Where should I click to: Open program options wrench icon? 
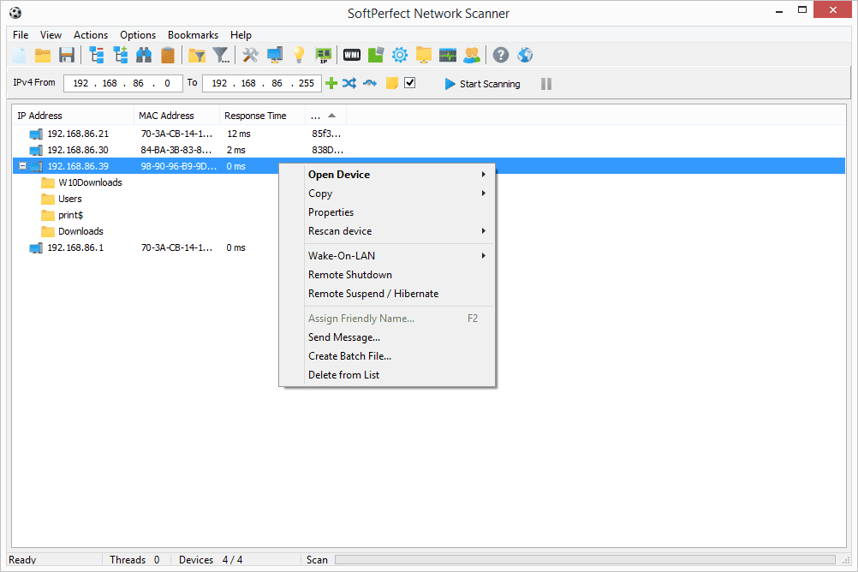click(x=251, y=55)
